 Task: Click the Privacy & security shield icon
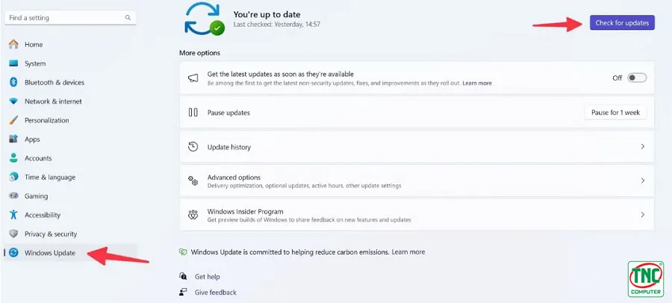(x=13, y=234)
